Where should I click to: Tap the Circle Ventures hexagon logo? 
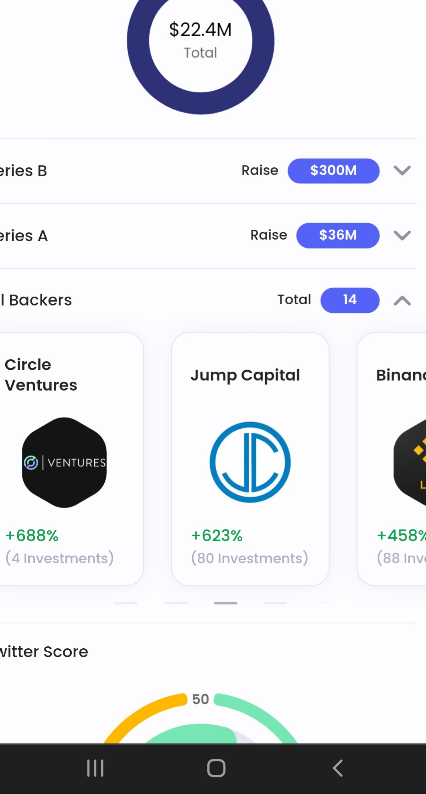point(64,462)
